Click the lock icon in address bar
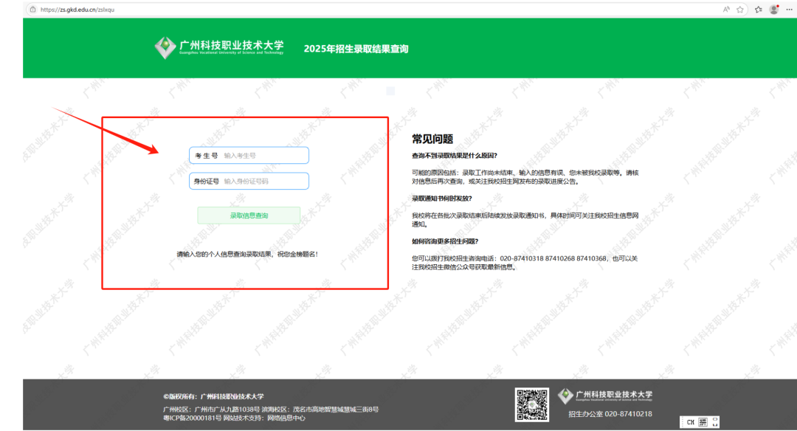The height and width of the screenshot is (431, 797). (33, 9)
